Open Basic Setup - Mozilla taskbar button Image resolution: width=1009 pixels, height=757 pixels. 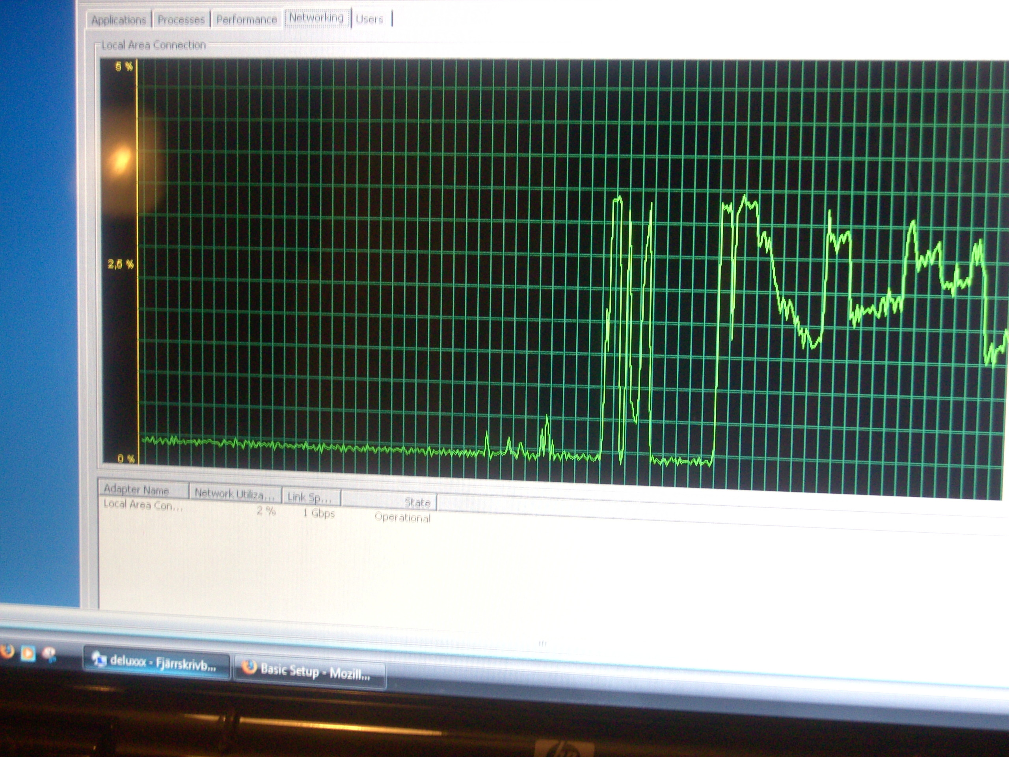(x=310, y=672)
